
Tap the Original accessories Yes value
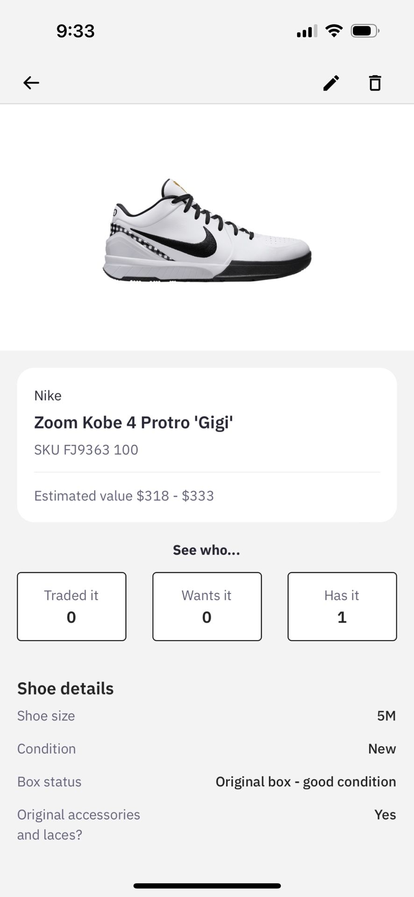pyautogui.click(x=385, y=814)
